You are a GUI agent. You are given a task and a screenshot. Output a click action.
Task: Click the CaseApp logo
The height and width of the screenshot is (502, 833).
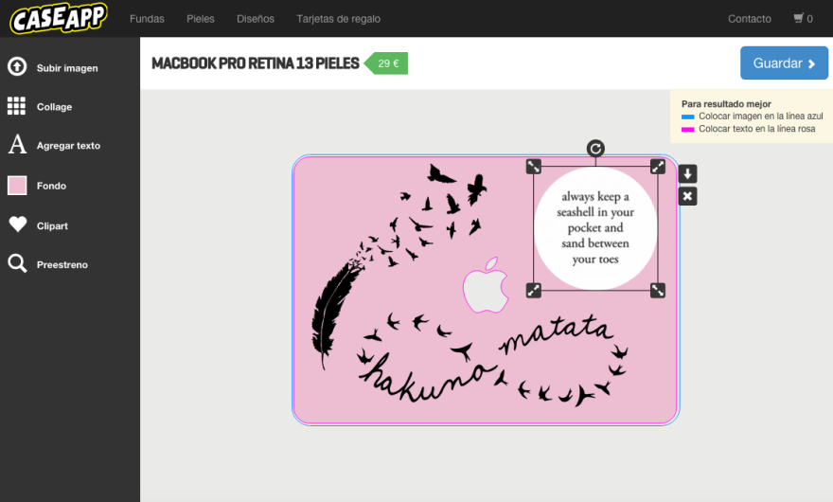(59, 18)
